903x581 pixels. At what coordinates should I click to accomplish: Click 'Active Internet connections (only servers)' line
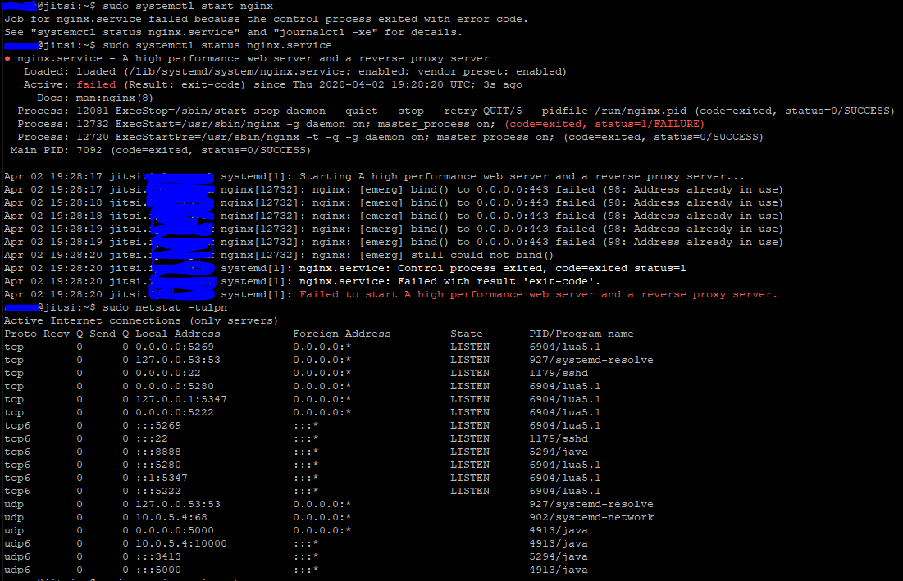pos(141,320)
